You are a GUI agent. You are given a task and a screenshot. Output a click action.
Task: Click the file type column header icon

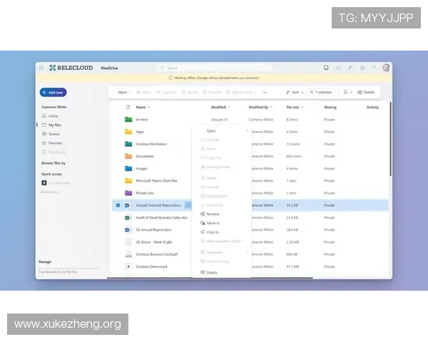coord(128,107)
